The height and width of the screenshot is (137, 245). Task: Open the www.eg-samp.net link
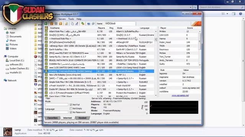pos(180,96)
